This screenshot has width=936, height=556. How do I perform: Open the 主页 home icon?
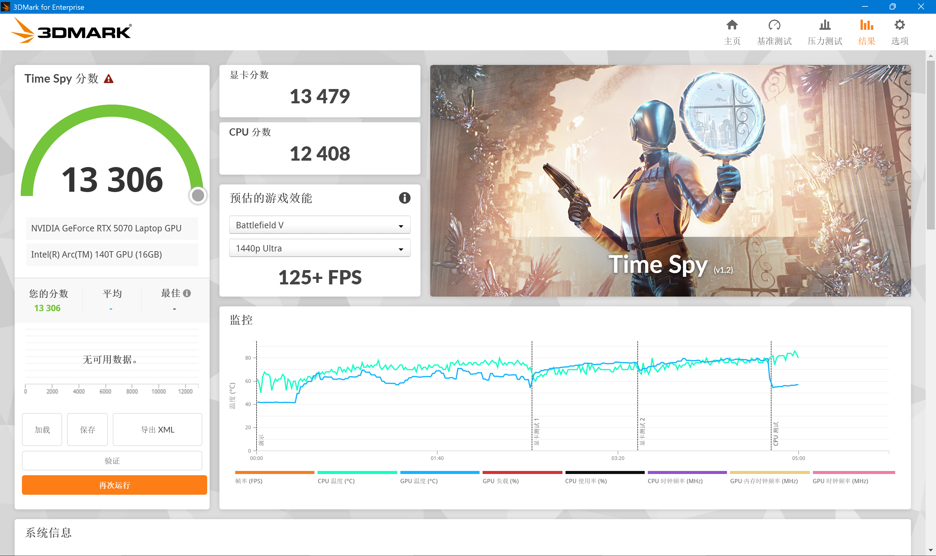pos(732,25)
